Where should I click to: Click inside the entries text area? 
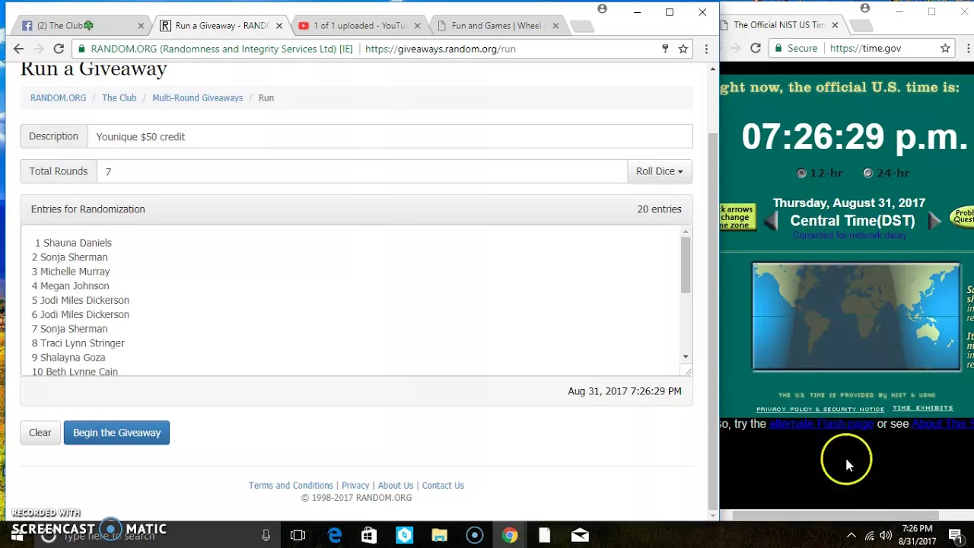[x=352, y=300]
